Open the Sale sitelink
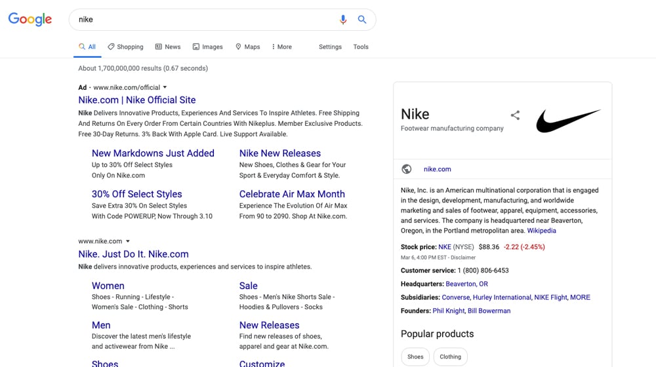656x367 pixels. click(x=248, y=286)
